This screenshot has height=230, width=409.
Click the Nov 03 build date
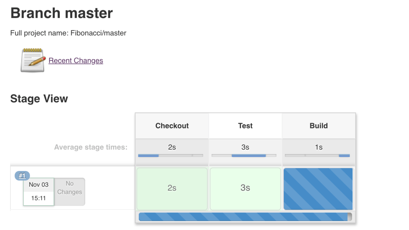(39, 185)
